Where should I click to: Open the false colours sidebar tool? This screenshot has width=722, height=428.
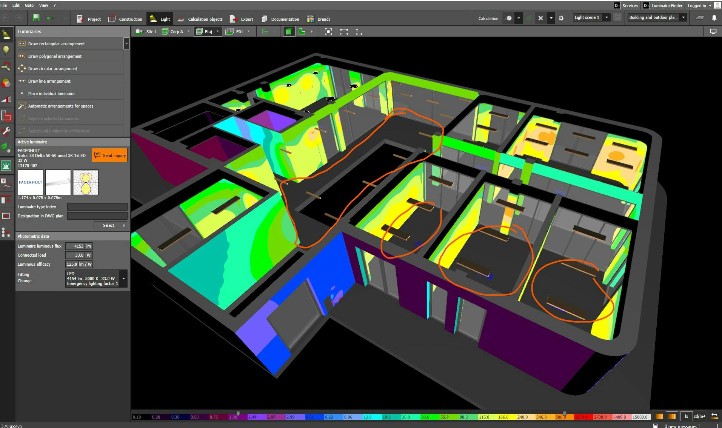(x=6, y=83)
